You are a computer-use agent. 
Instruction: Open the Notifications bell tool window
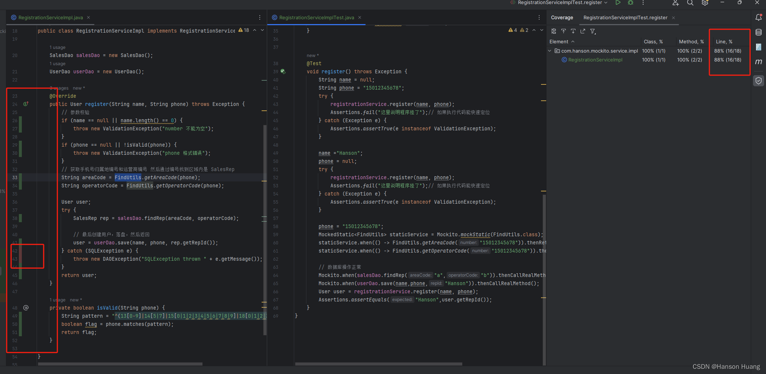pyautogui.click(x=759, y=17)
